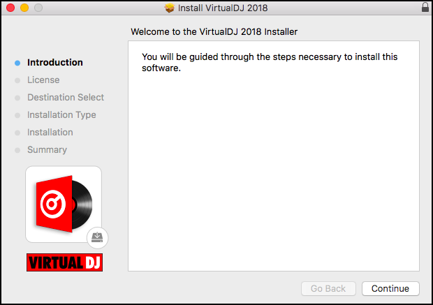
Task: Select the Installation Type step
Action: coord(61,115)
